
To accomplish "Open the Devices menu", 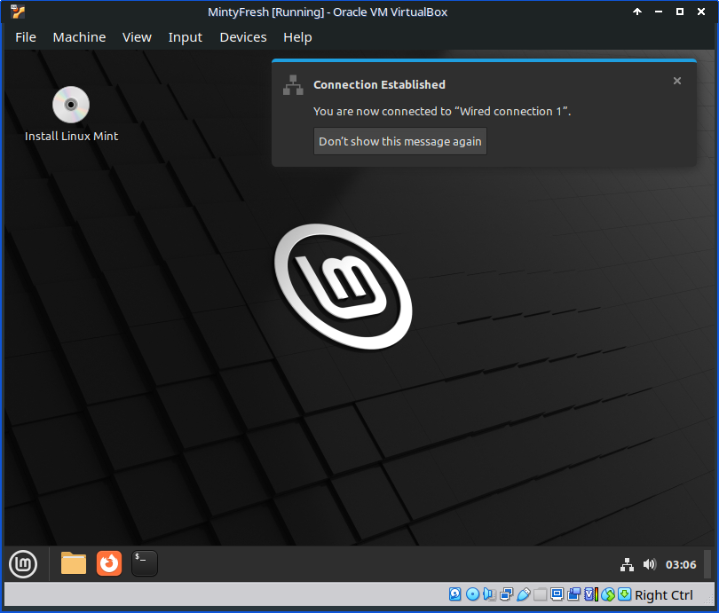I will (243, 37).
